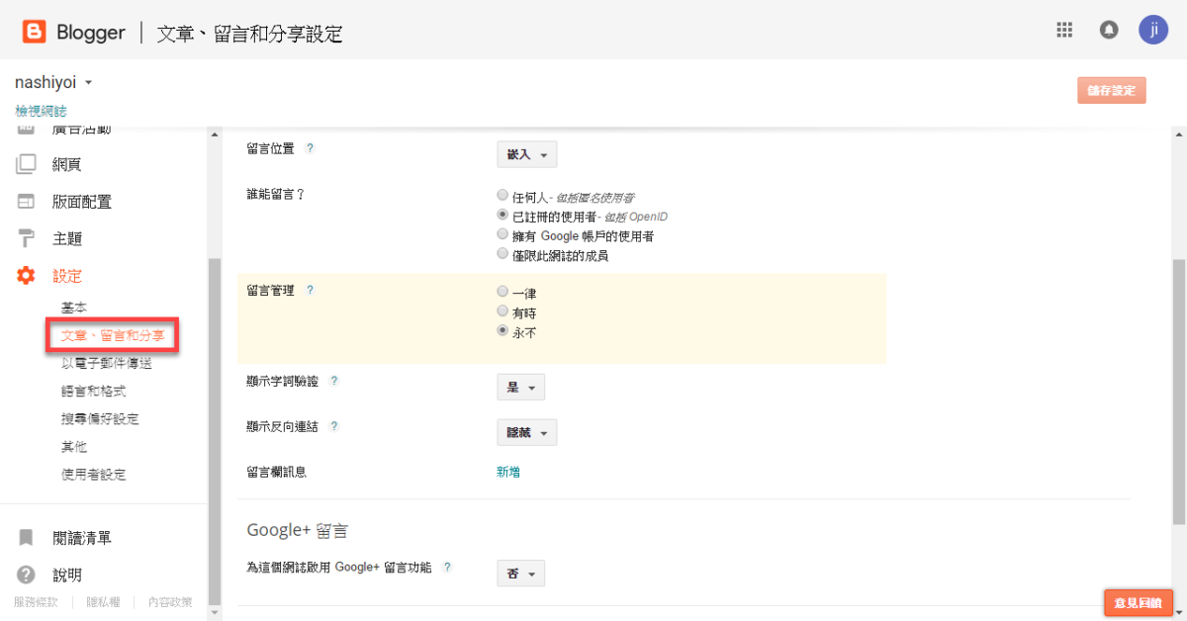Click the Blogger logo icon

(x=36, y=33)
